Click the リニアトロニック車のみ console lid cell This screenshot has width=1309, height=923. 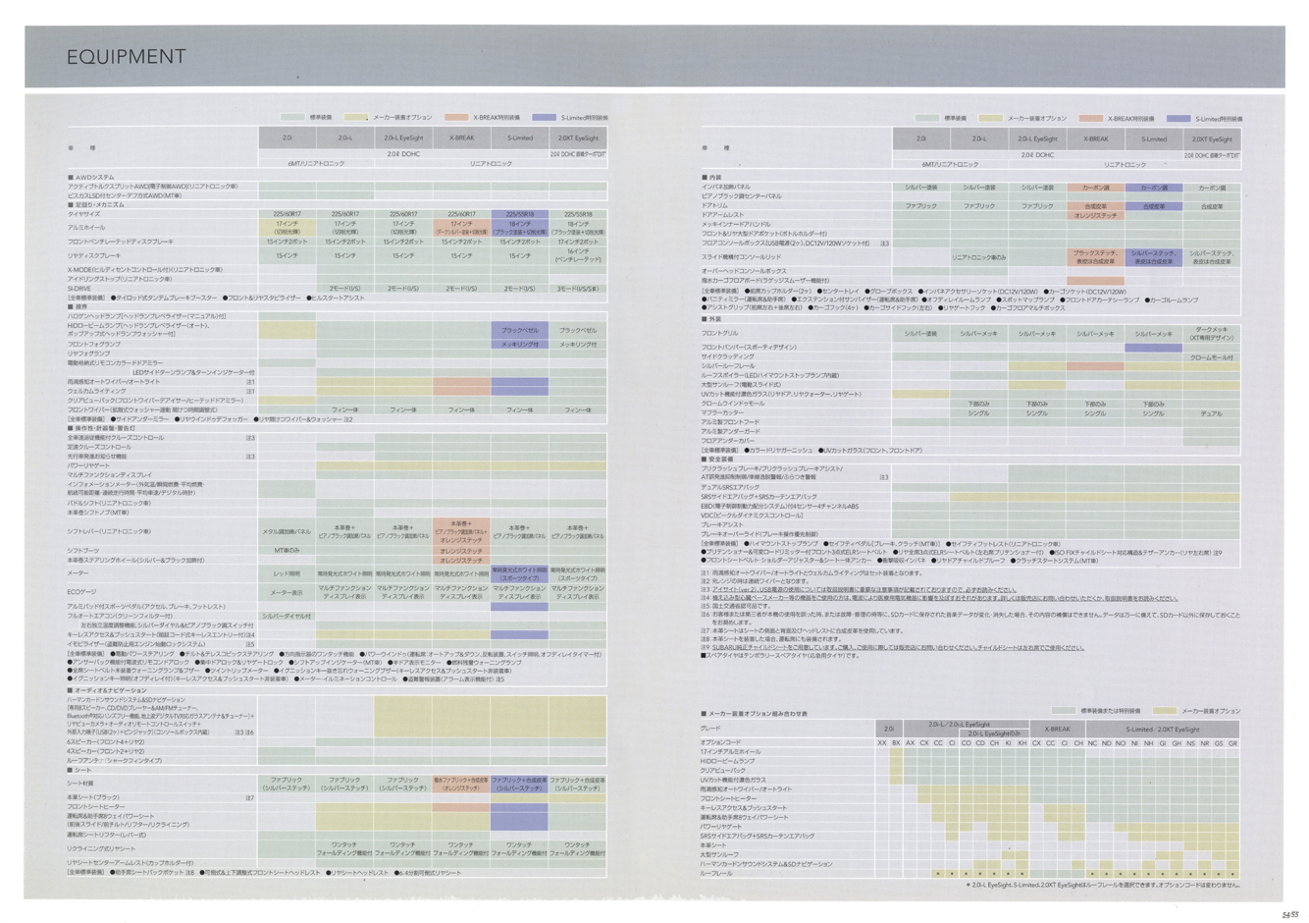tap(979, 257)
